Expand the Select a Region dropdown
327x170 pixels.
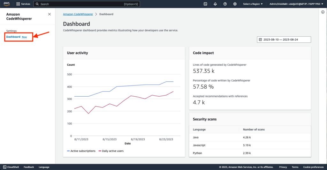[253, 4]
